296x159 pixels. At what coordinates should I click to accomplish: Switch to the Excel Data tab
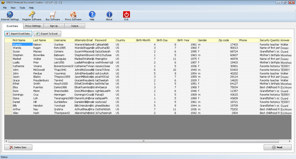[x=12, y=26]
